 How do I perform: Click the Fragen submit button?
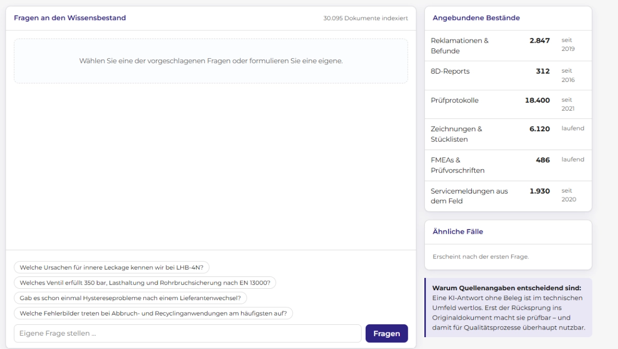tap(386, 334)
